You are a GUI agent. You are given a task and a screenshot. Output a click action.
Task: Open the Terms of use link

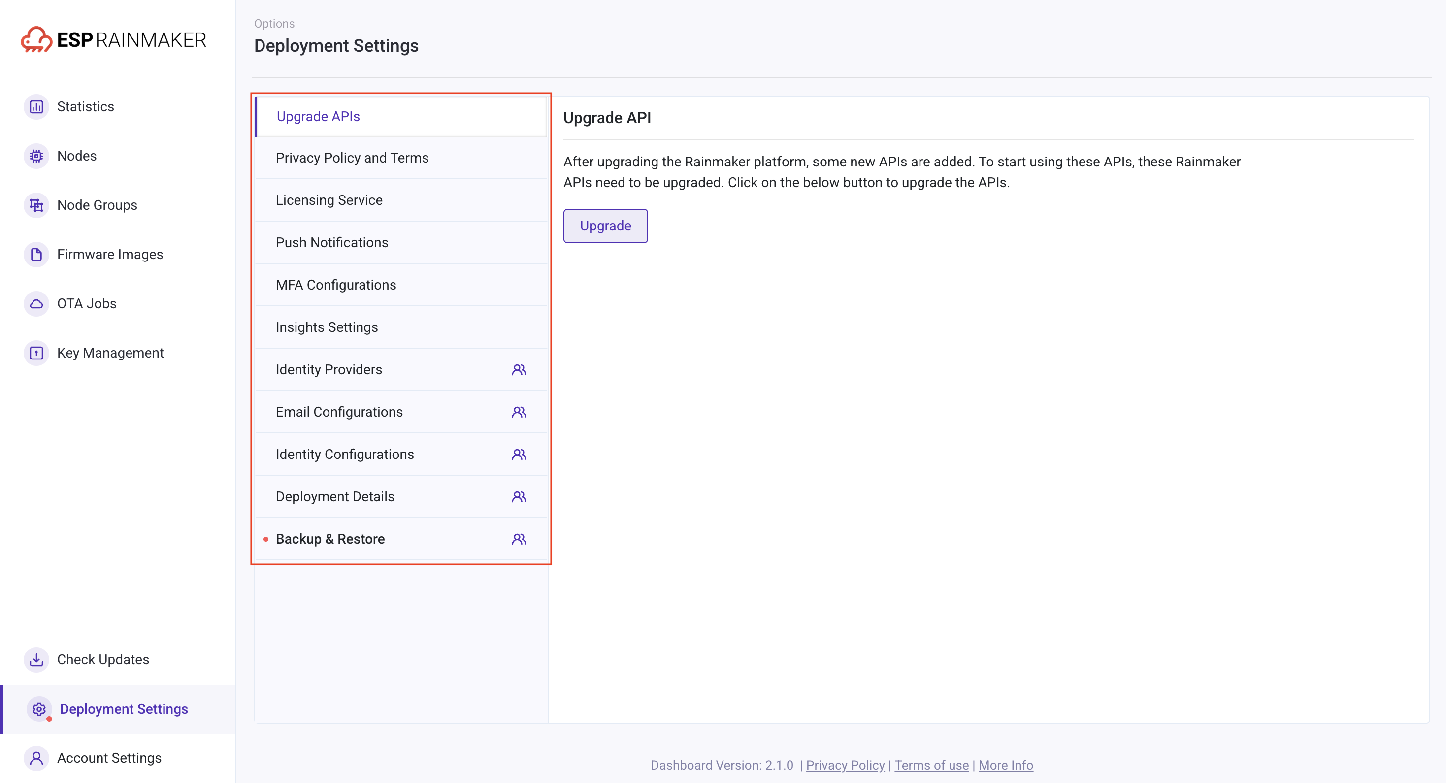coord(931,765)
